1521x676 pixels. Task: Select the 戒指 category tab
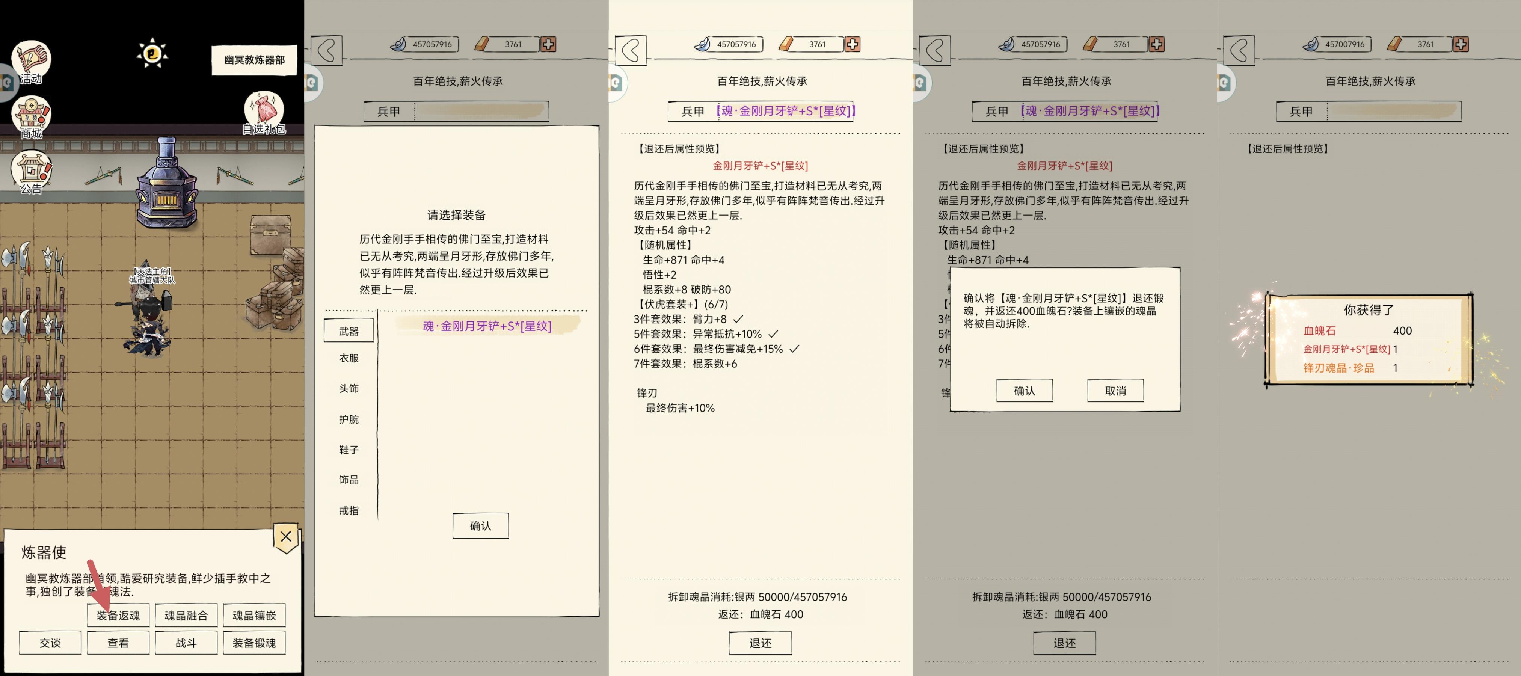[349, 511]
